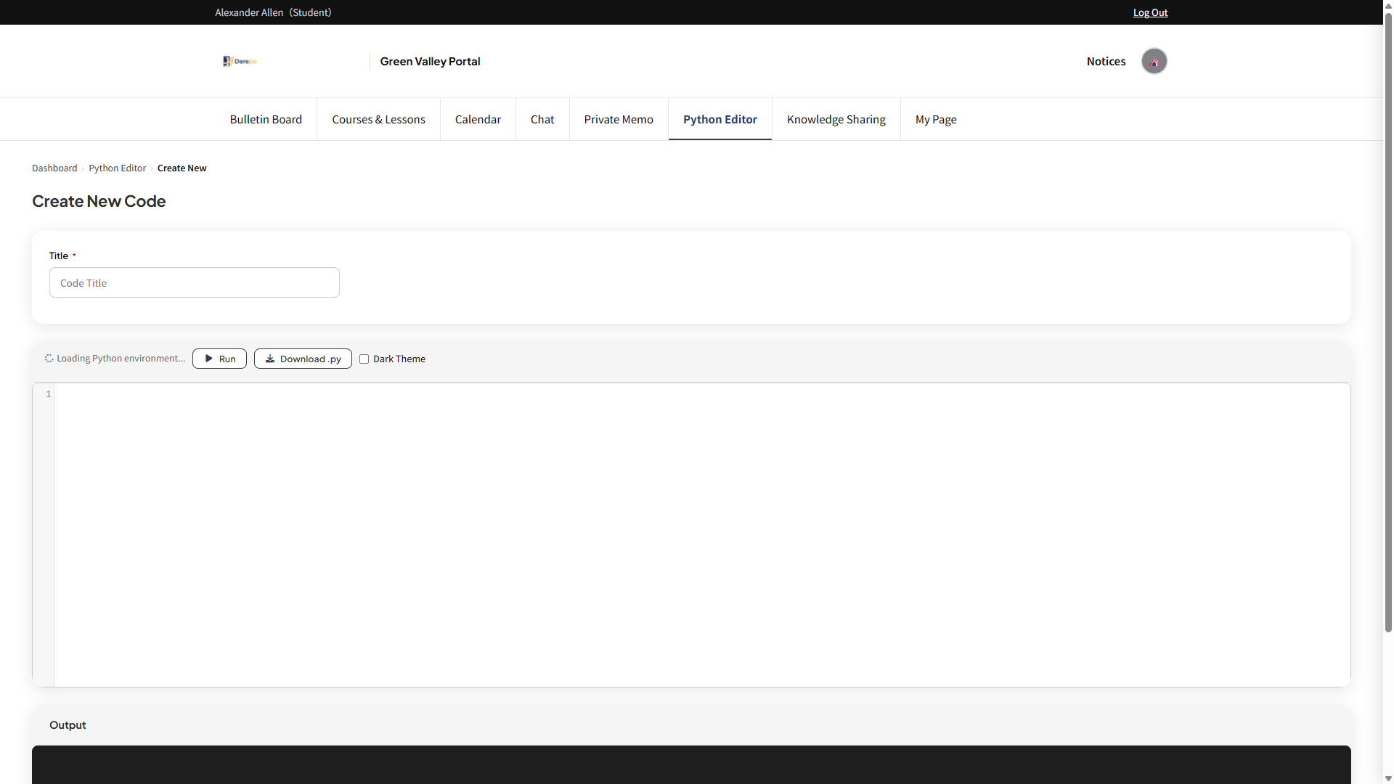1394x784 pixels.
Task: Click the 'Output' panel heading
Action: (x=68, y=724)
